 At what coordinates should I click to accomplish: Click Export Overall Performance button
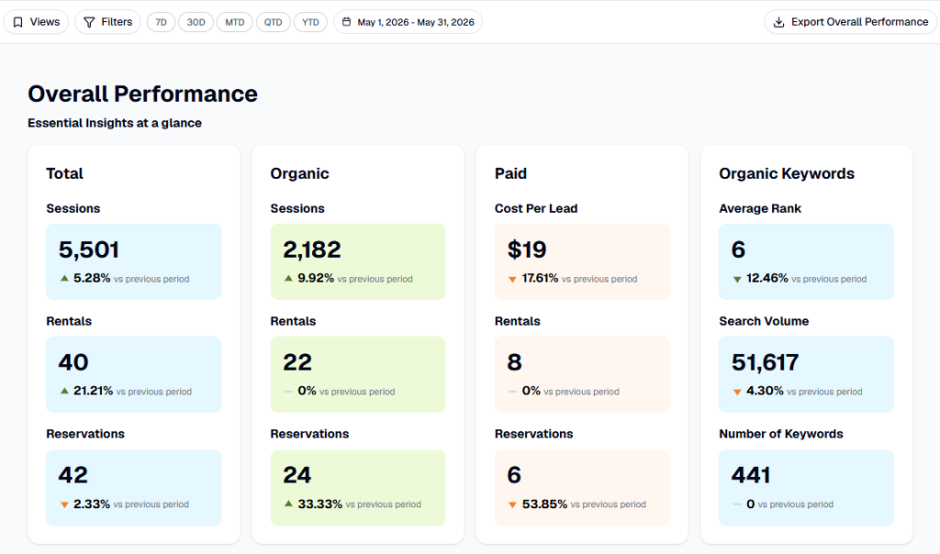point(850,22)
